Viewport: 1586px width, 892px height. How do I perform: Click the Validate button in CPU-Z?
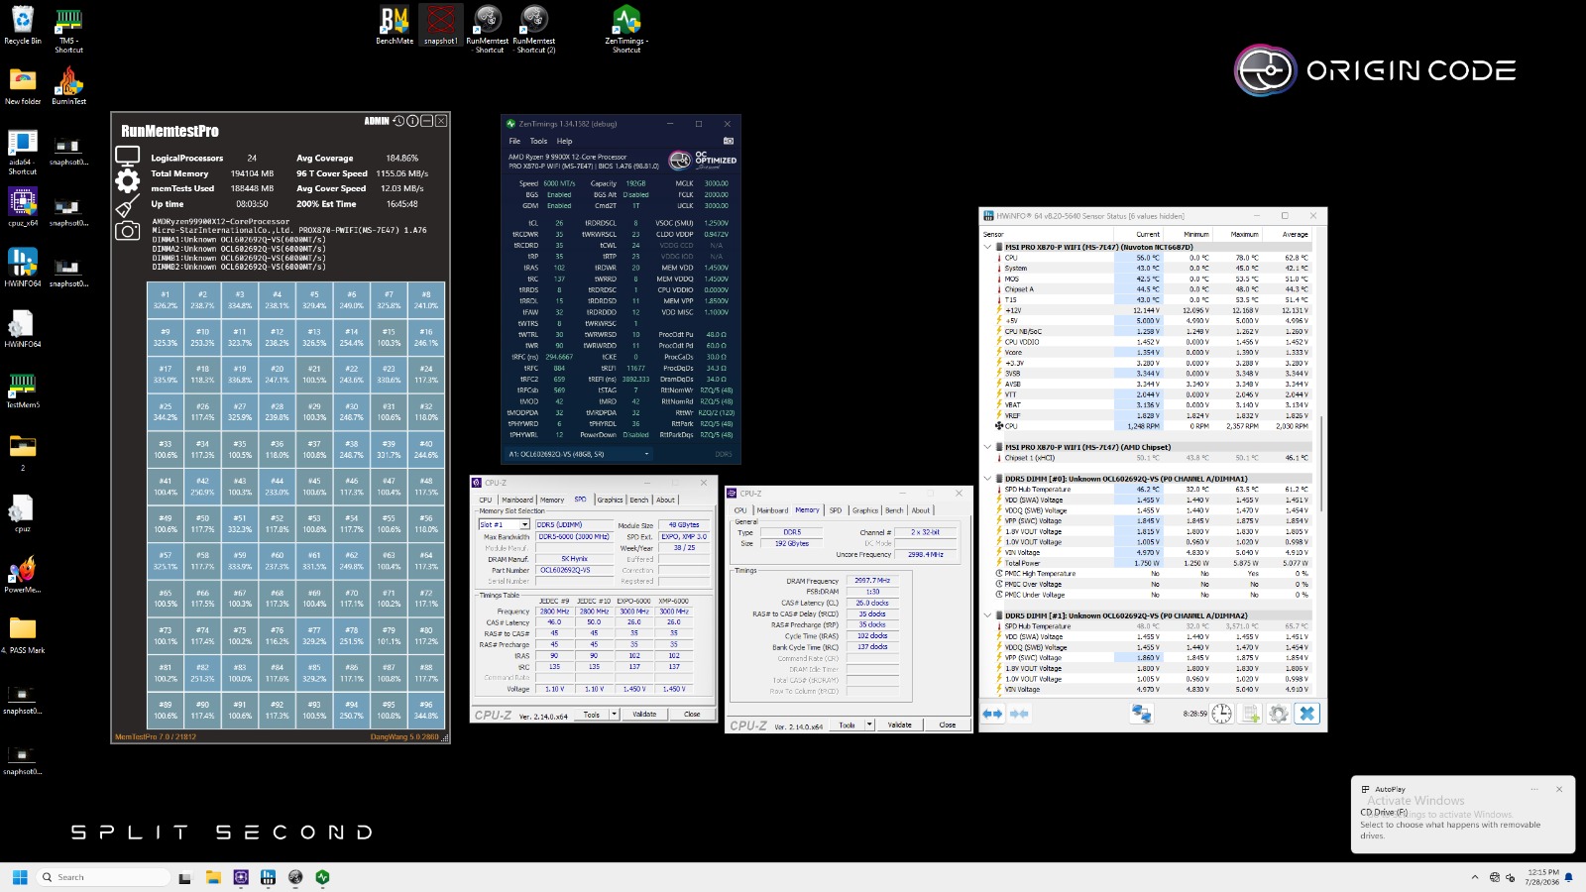pyautogui.click(x=647, y=714)
